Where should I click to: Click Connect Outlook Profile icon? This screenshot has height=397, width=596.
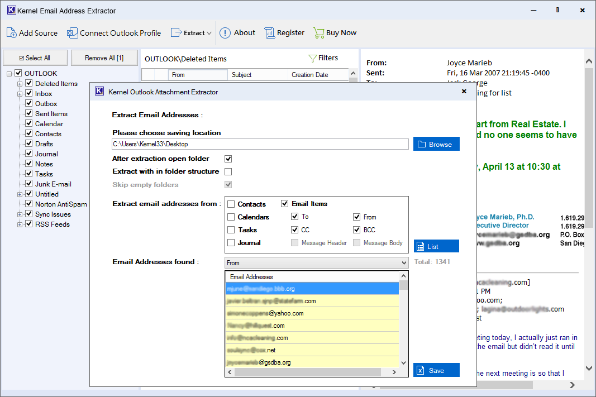click(x=72, y=33)
